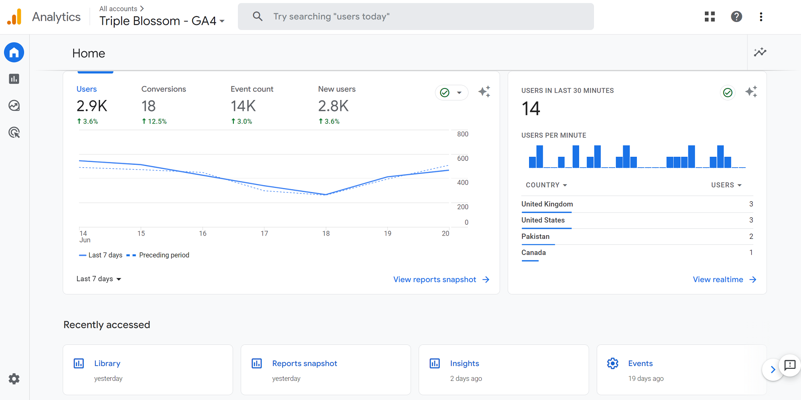801x400 pixels.
Task: Click the sparkle insights icon on overview card
Action: point(484,92)
